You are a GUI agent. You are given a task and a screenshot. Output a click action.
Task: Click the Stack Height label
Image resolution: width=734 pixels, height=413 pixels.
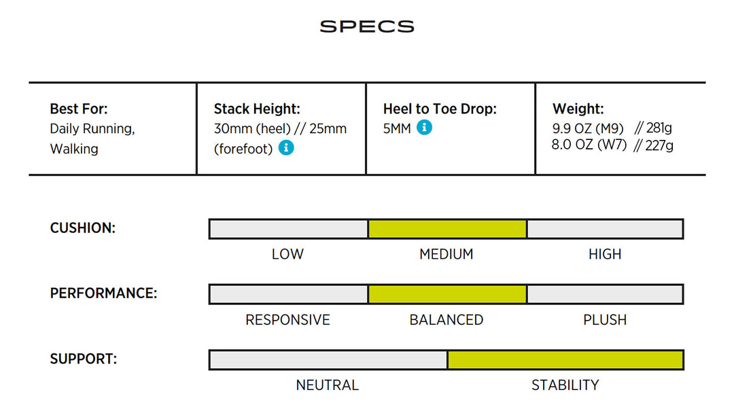coord(257,109)
